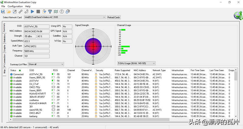
Task: Click the RSSI bar icon for JUSTWW row
Action: [x=53, y=81]
